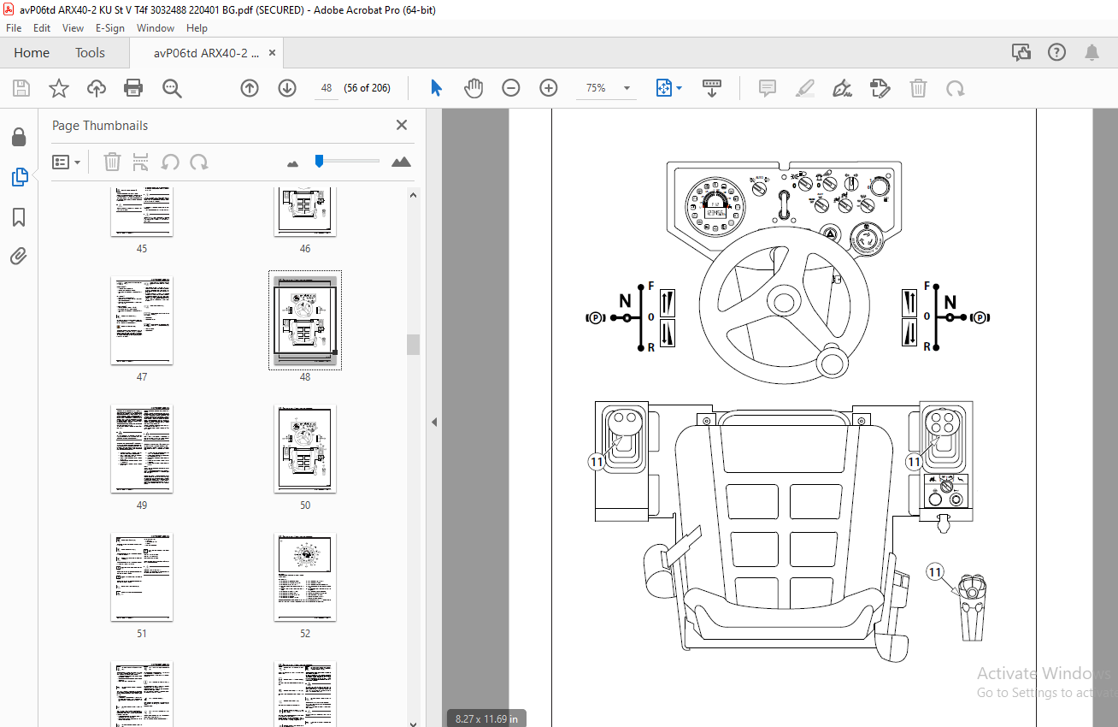Upload the file to cloud storage

(97, 88)
